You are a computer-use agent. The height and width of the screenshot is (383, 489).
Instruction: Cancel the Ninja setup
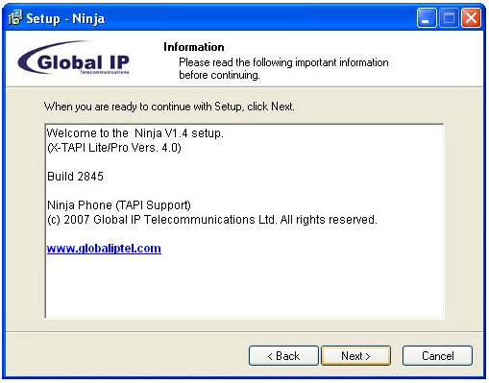(437, 356)
